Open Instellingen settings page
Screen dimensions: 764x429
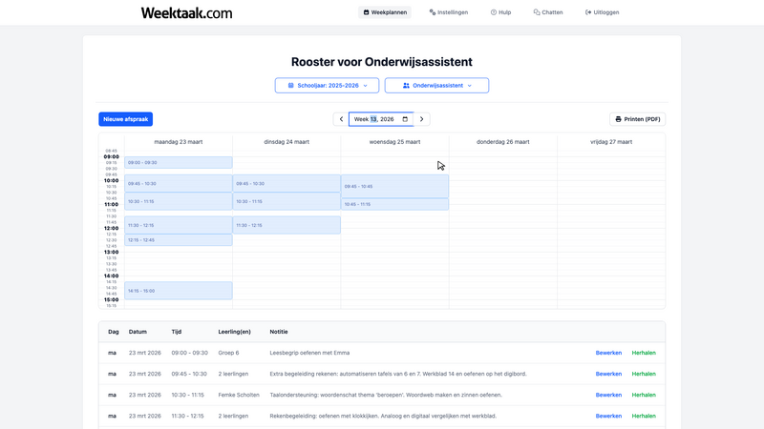449,12
